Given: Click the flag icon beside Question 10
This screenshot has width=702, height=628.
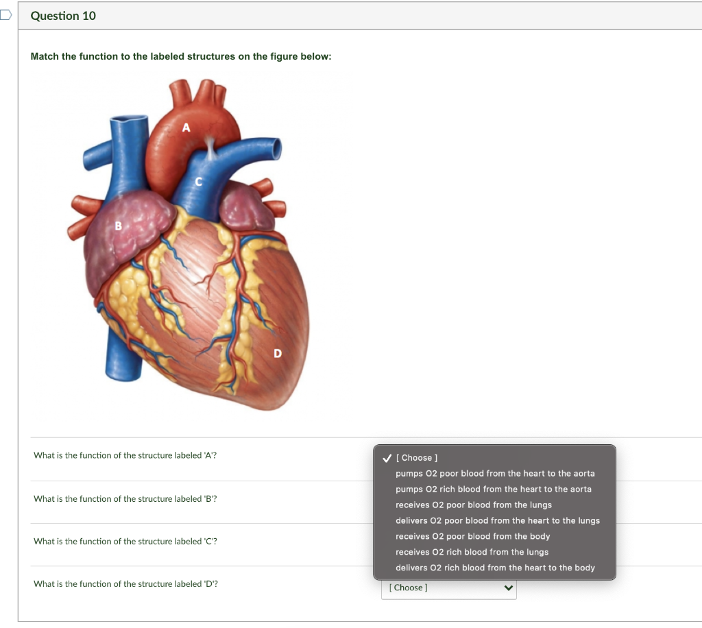Looking at the screenshot, I should tap(5, 15).
